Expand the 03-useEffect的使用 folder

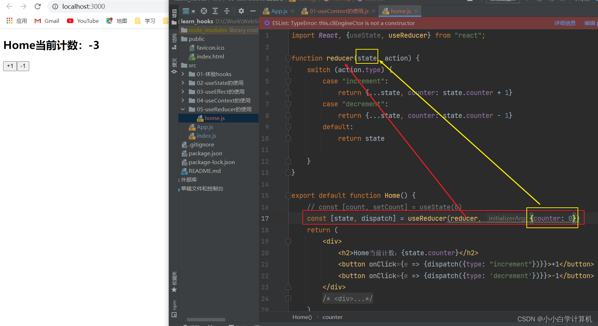click(x=183, y=92)
